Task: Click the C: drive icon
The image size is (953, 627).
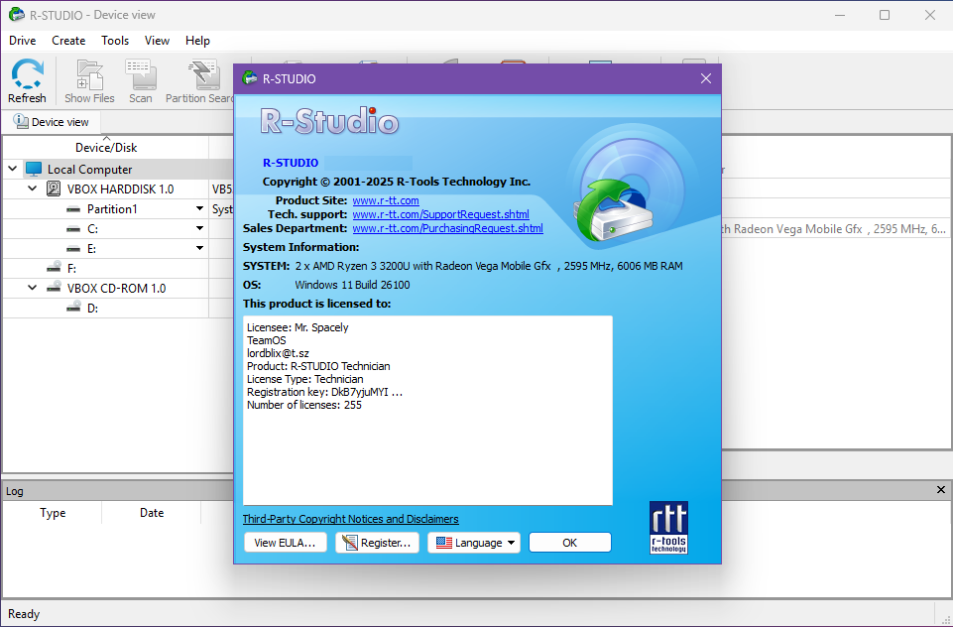Action: point(73,229)
